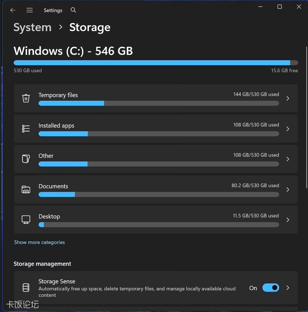Click the Installed apps list icon

(26, 129)
